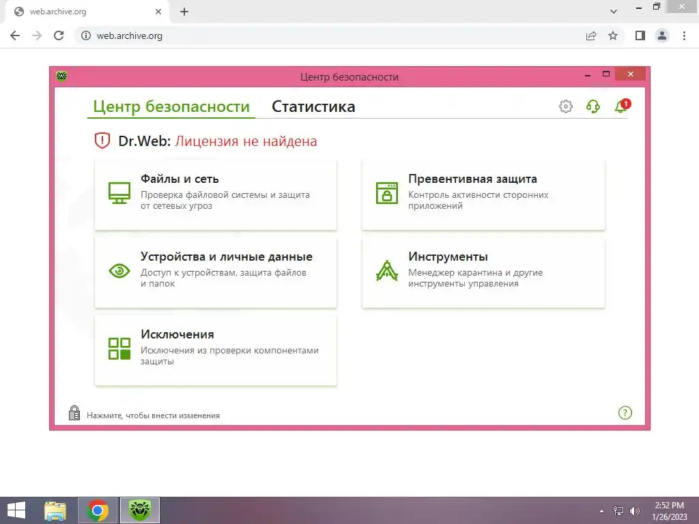699x524 pixels.
Task: Open the Файлы и сеть card title
Action: (x=180, y=179)
